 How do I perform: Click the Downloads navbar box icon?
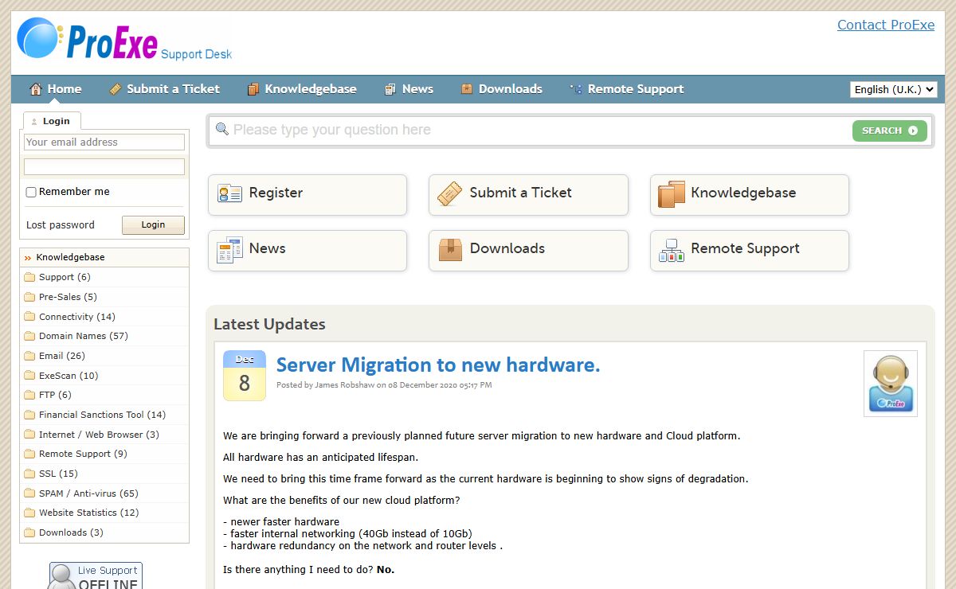[x=467, y=89]
